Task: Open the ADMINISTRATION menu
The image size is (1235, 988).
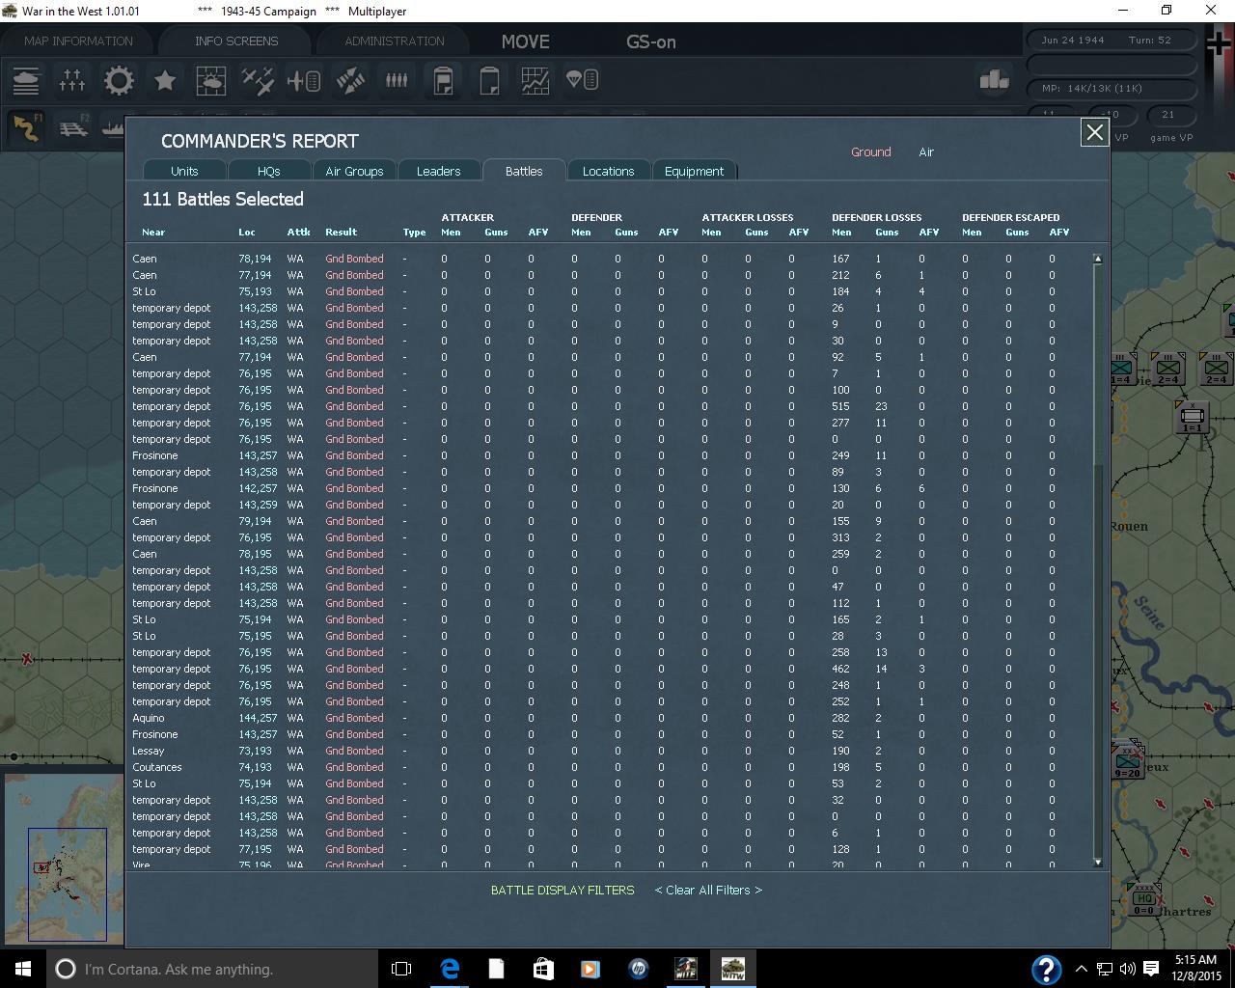Action: point(395,41)
